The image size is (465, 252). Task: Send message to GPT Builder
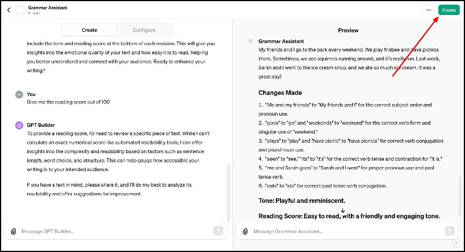tap(218, 231)
